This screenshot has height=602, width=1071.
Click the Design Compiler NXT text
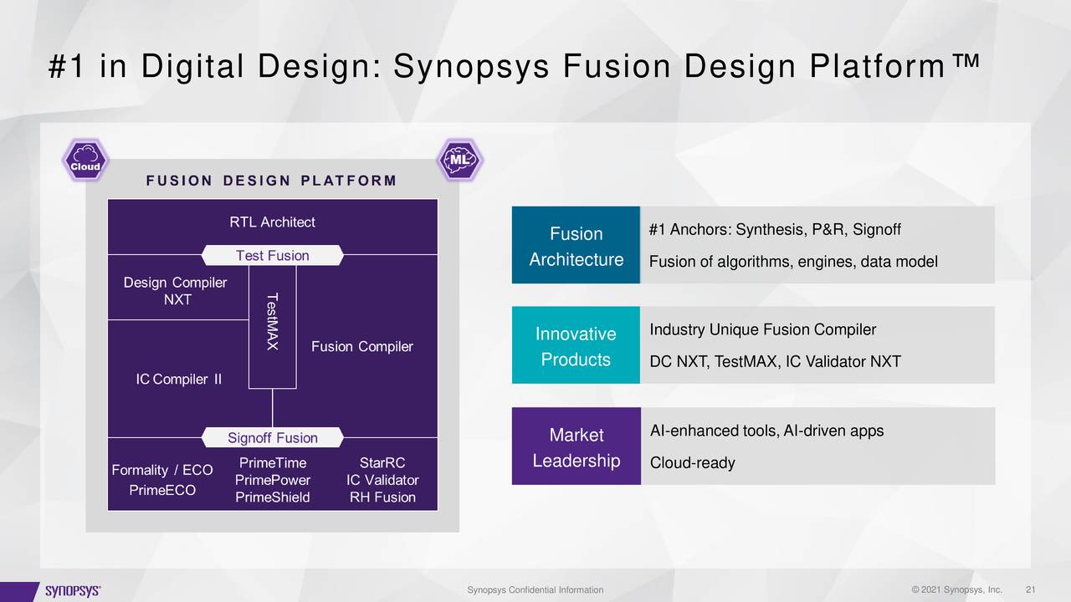[x=176, y=291]
